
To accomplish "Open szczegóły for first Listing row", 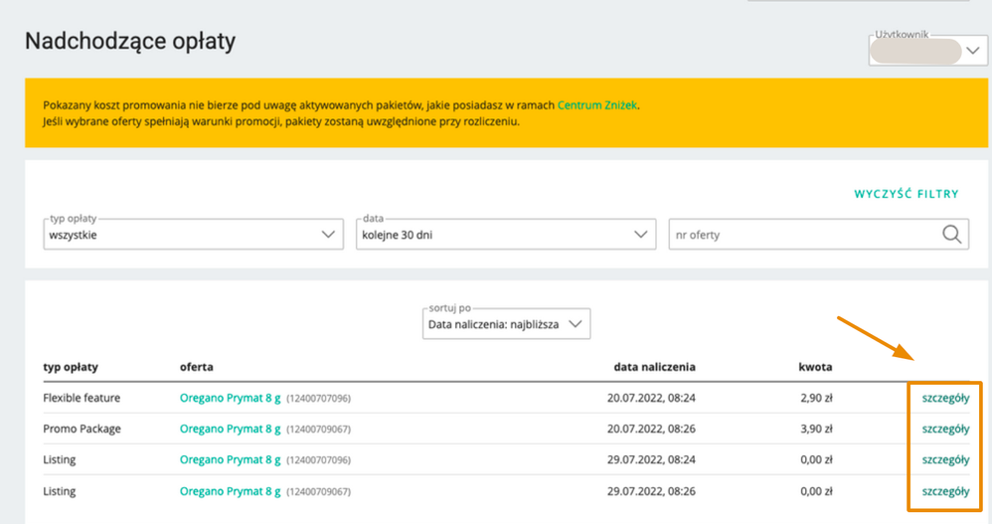I will pos(945,460).
